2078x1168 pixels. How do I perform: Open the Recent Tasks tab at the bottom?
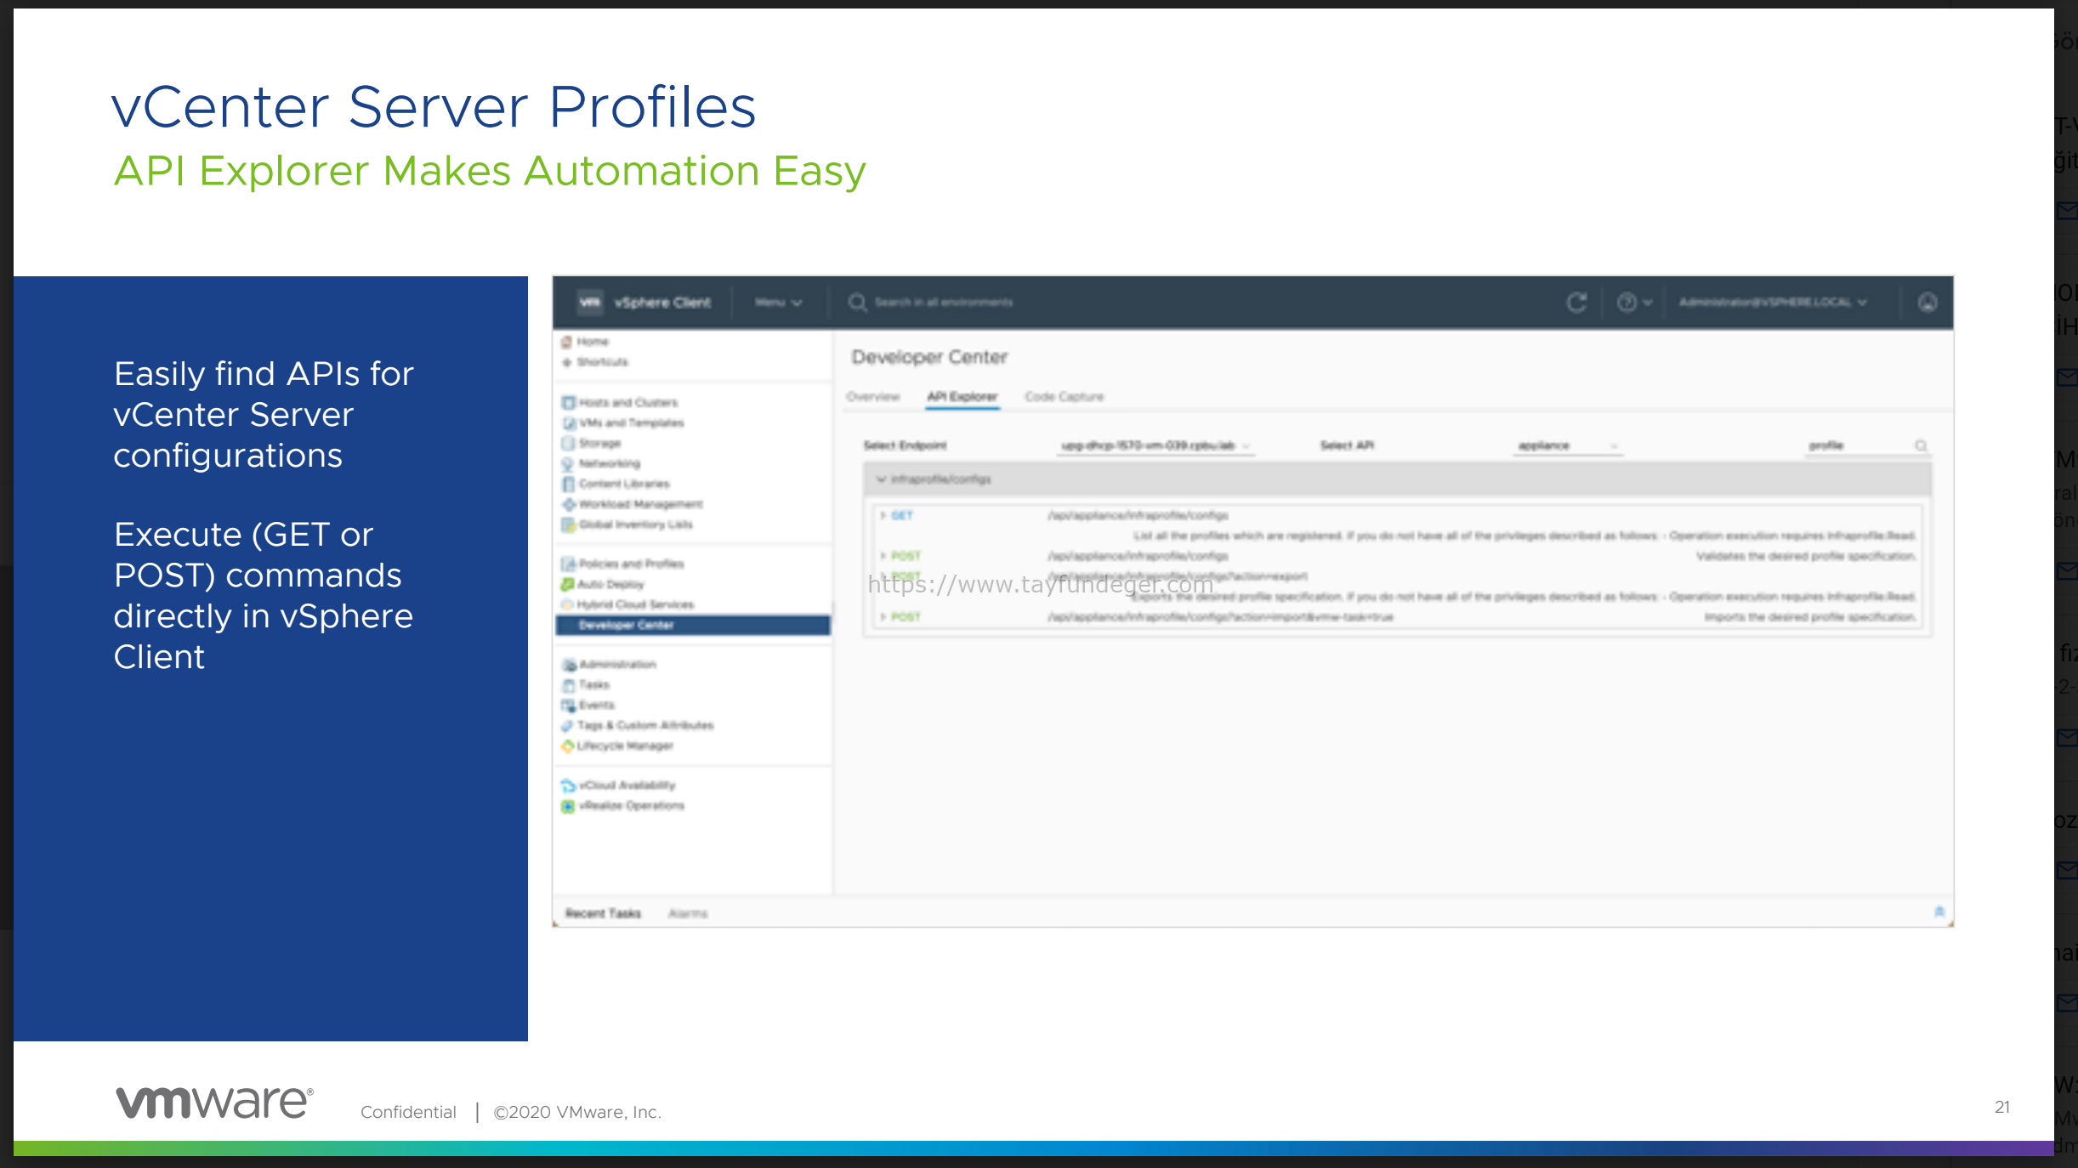point(603,914)
